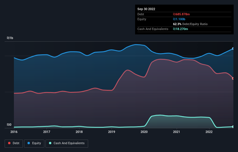Toggle the Debt series legend button

(x=14, y=143)
